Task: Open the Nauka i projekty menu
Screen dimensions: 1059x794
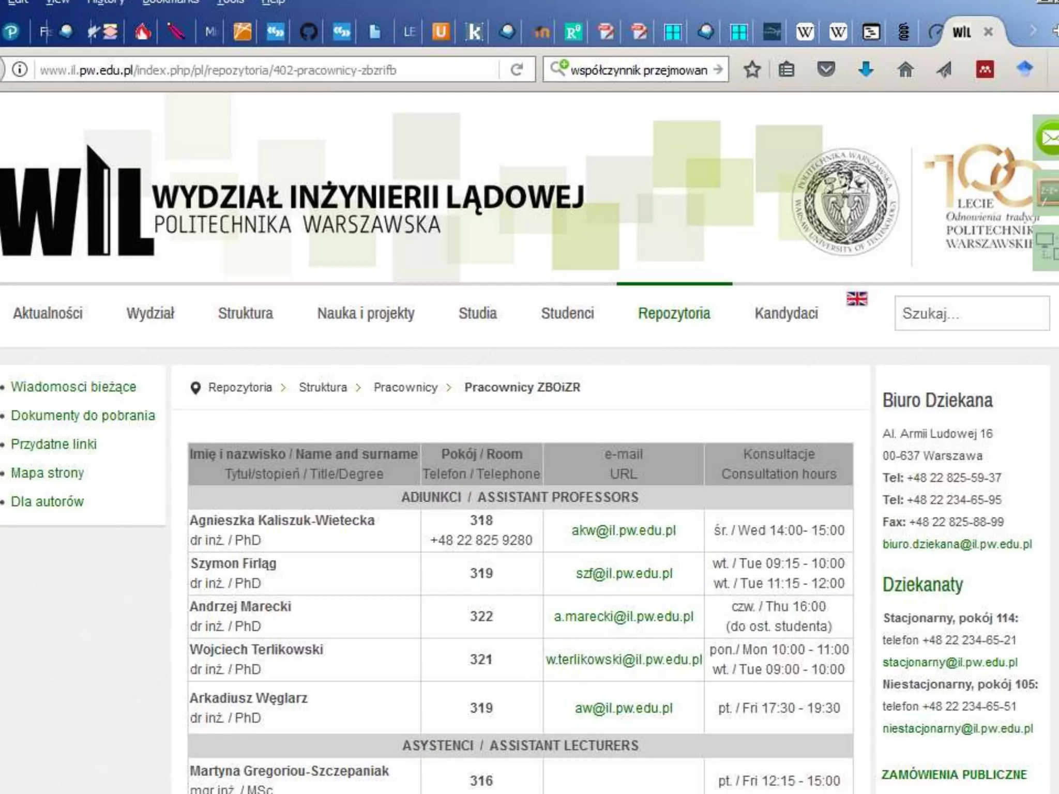Action: point(366,313)
